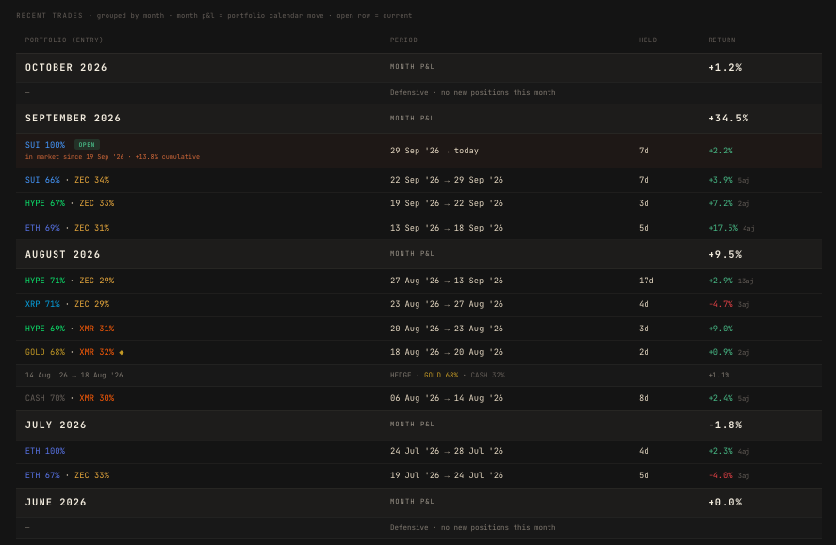Click the 13 Sep '26 → 18 Sep '26 period
Image resolution: width=836 pixels, height=545 pixels.
(x=446, y=228)
